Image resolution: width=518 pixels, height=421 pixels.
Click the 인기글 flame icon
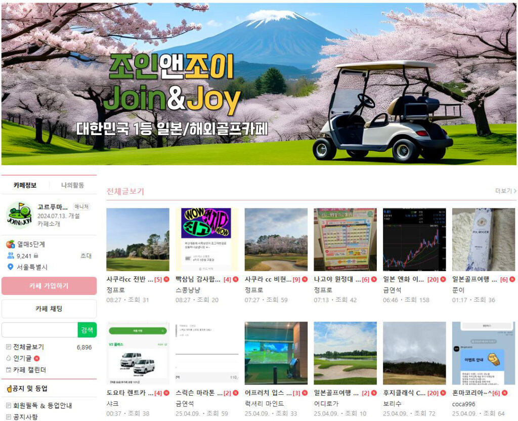[8, 358]
